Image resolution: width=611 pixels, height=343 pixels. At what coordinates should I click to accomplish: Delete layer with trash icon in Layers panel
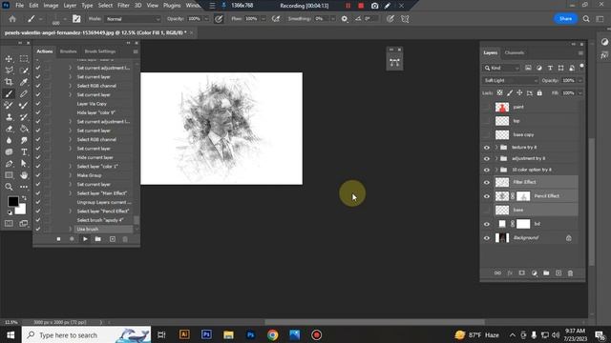(x=571, y=273)
